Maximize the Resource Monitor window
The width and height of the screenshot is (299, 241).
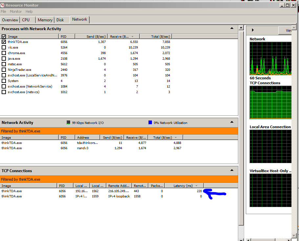point(288,5)
